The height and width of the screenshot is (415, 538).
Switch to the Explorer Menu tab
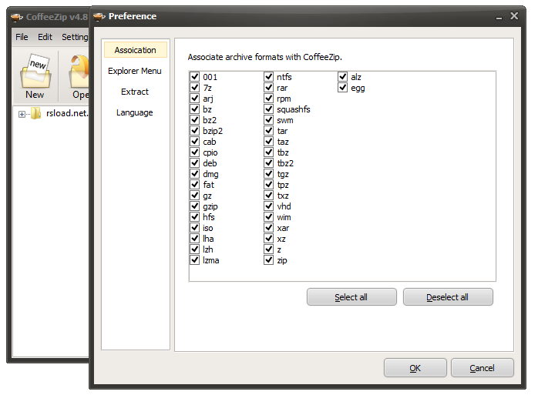click(x=134, y=71)
